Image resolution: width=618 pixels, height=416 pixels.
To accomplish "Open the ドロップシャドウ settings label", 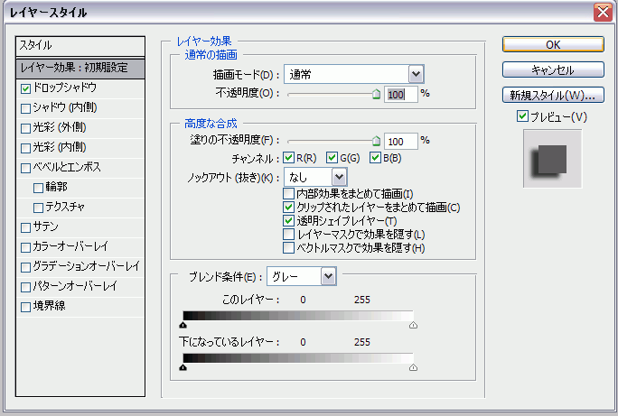I will [65, 88].
